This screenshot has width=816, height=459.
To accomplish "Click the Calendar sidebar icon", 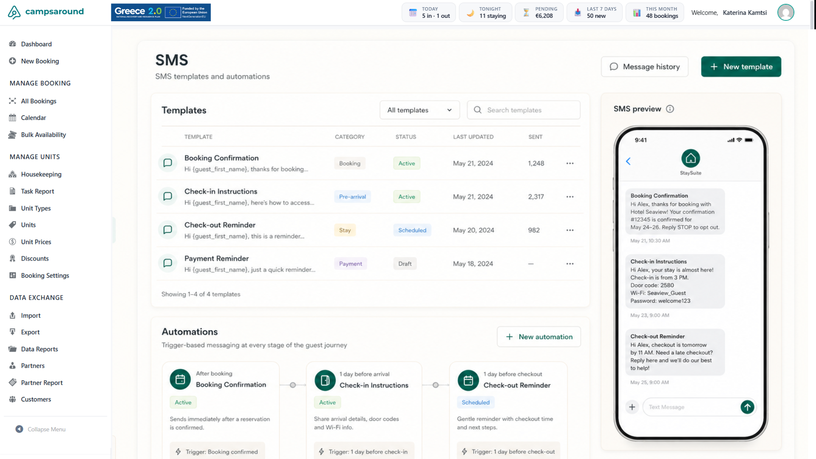I will coord(12,118).
